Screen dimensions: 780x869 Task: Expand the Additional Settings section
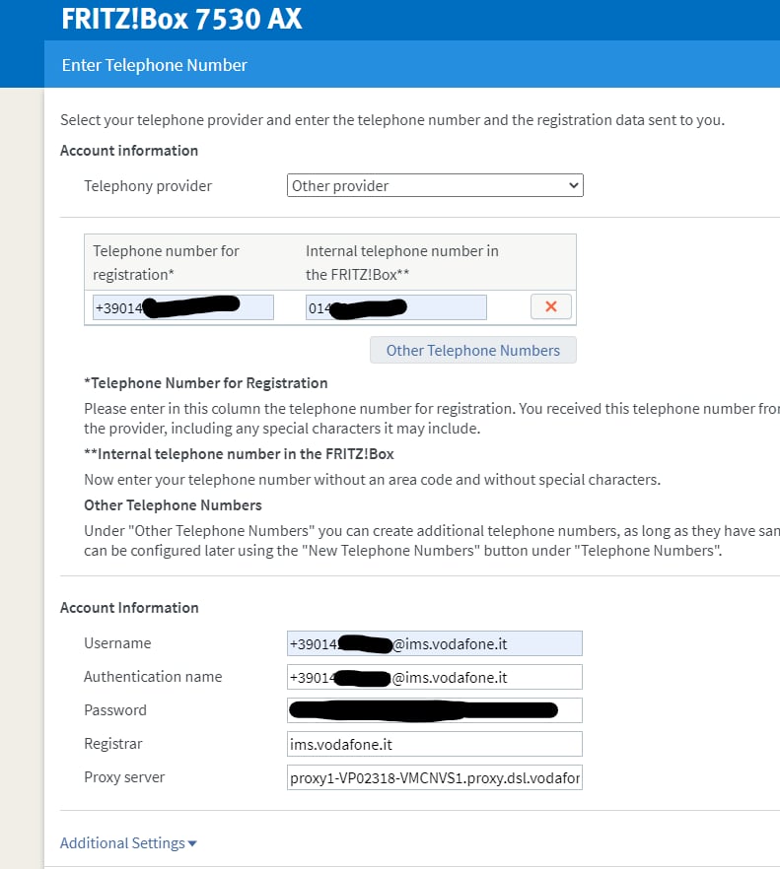point(128,843)
